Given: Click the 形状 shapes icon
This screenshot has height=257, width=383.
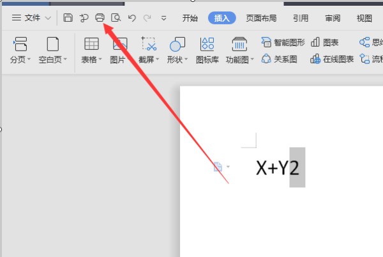Looking at the screenshot, I should [177, 45].
